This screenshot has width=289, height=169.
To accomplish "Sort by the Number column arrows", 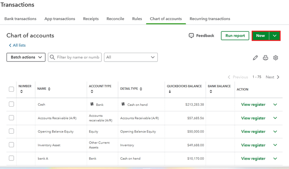I will (21, 91).
